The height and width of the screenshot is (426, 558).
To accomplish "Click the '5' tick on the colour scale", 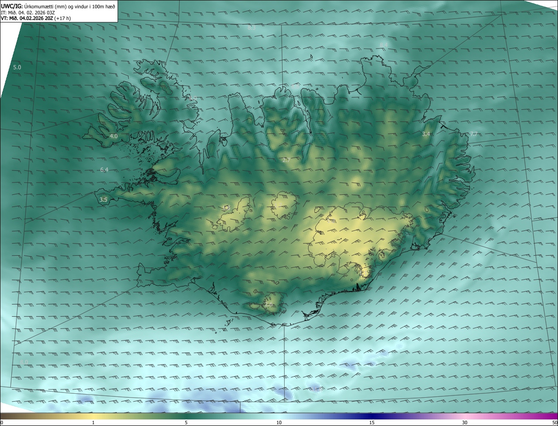I will [x=186, y=423].
